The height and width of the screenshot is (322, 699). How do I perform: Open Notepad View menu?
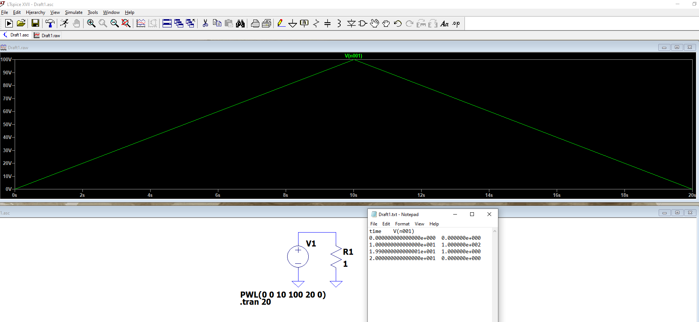[x=419, y=224]
